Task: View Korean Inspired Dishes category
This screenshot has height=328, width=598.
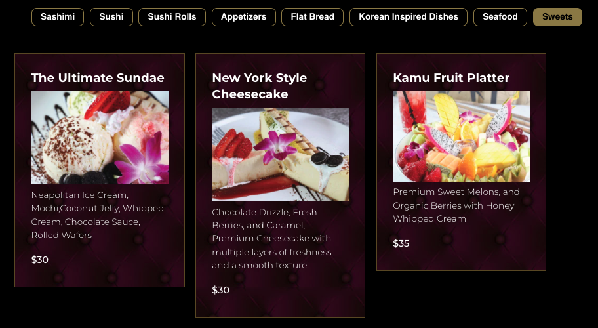Action: [408, 17]
